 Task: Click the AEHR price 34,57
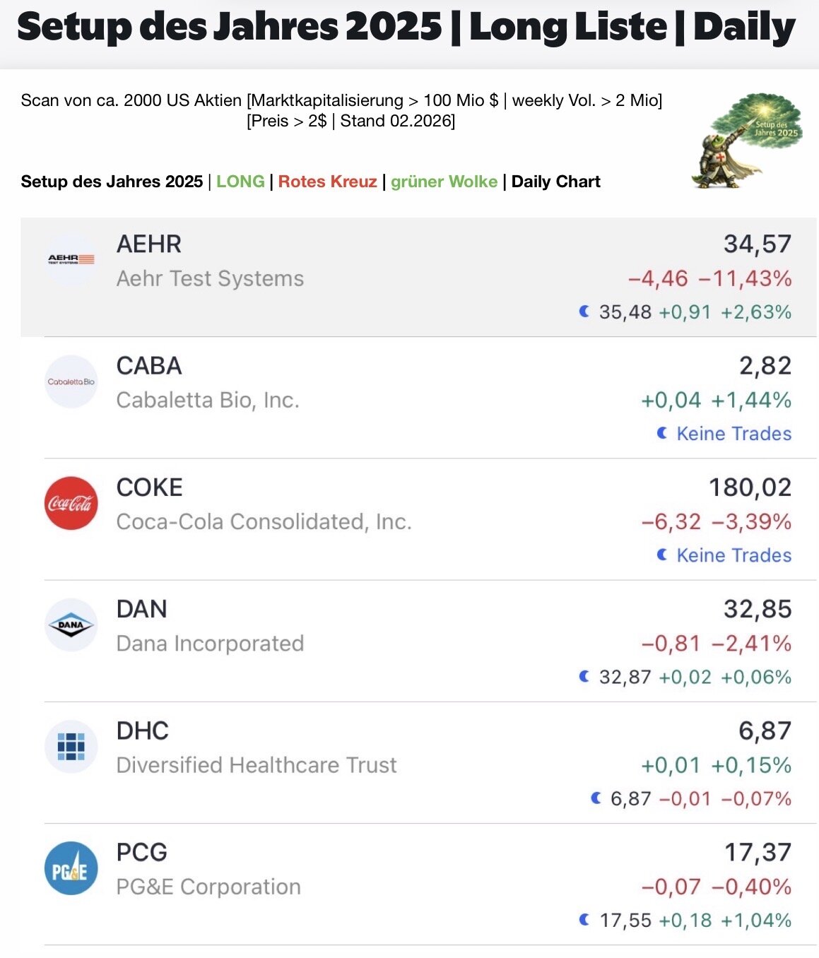[757, 244]
